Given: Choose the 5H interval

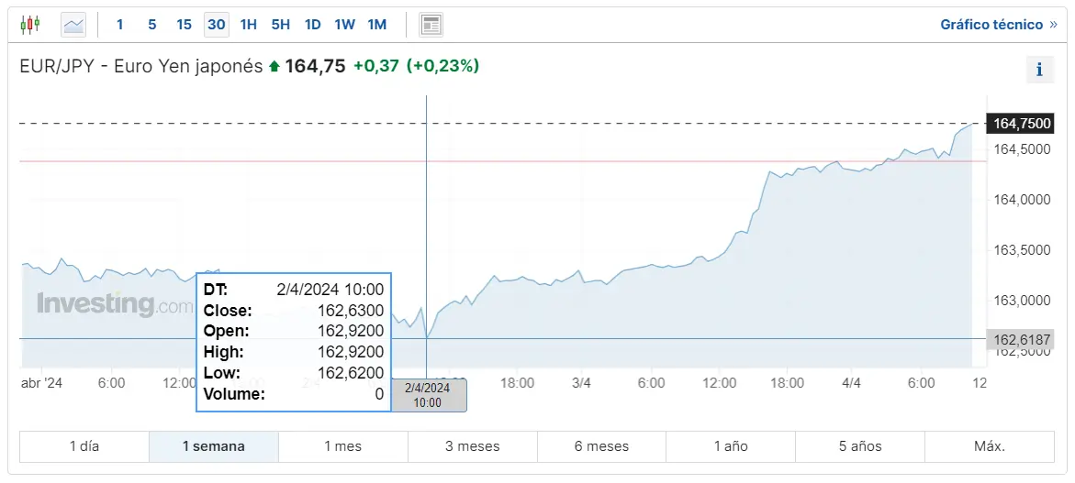Looking at the screenshot, I should click(x=280, y=25).
